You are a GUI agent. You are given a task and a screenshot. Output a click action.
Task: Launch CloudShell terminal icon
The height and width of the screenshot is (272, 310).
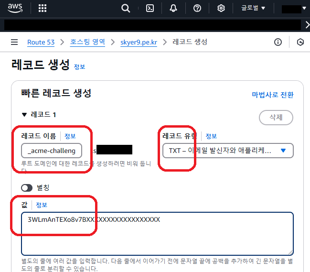tap(150, 8)
